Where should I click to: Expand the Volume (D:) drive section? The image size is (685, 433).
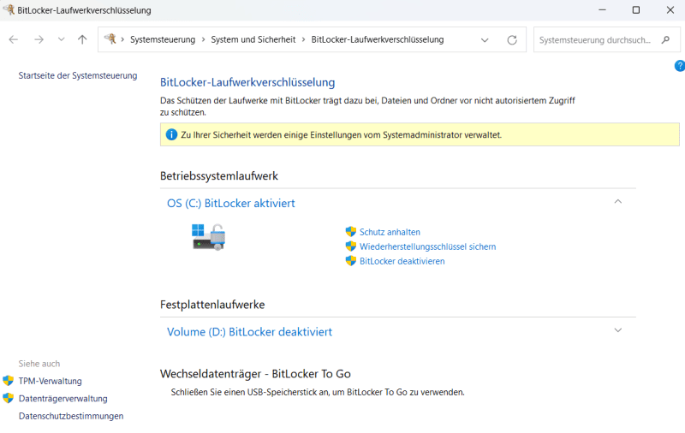[618, 330]
